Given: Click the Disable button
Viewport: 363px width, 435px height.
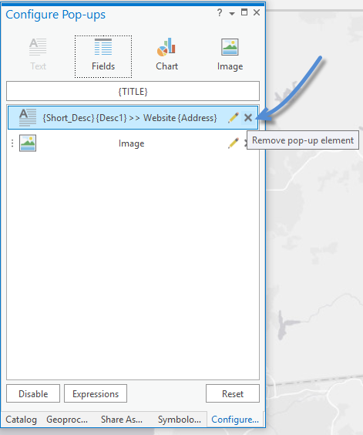Looking at the screenshot, I should [x=33, y=393].
